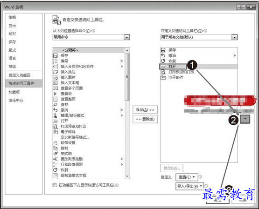Click scroll down arrow of command list
259x209 pixels.
click(127, 176)
